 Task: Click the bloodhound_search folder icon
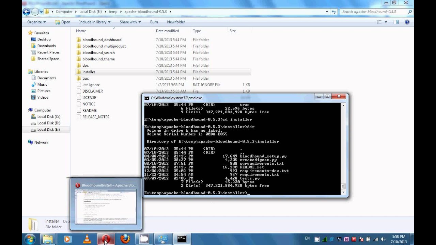click(79, 52)
